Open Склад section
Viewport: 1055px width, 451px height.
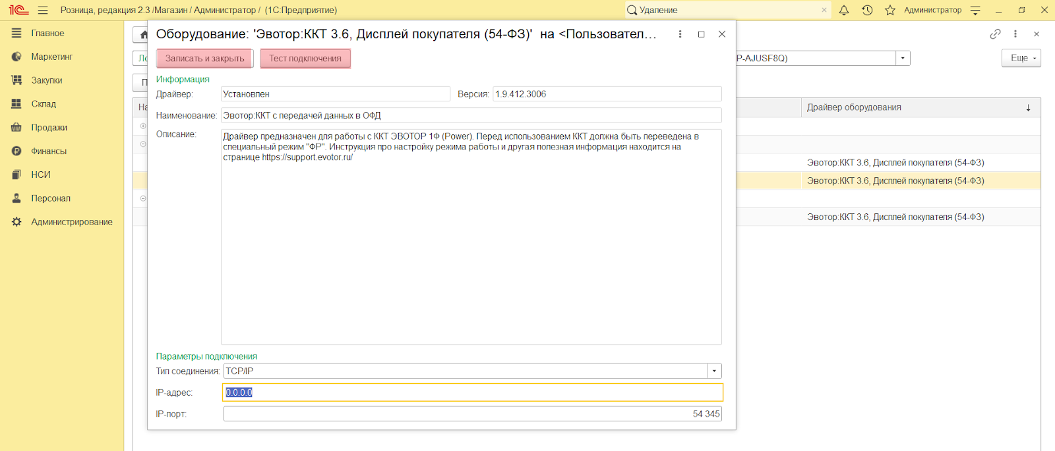pos(44,104)
